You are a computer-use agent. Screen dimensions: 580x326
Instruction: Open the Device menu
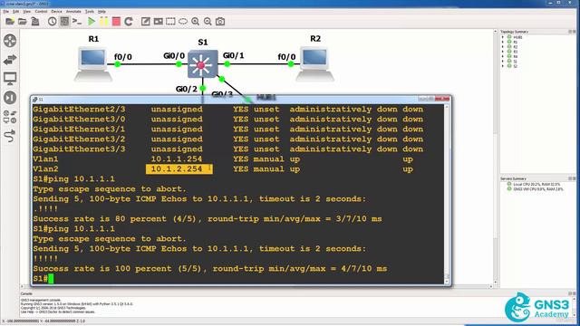coord(56,12)
